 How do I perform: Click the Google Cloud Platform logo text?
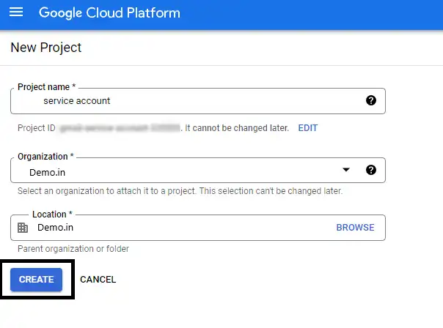click(109, 13)
